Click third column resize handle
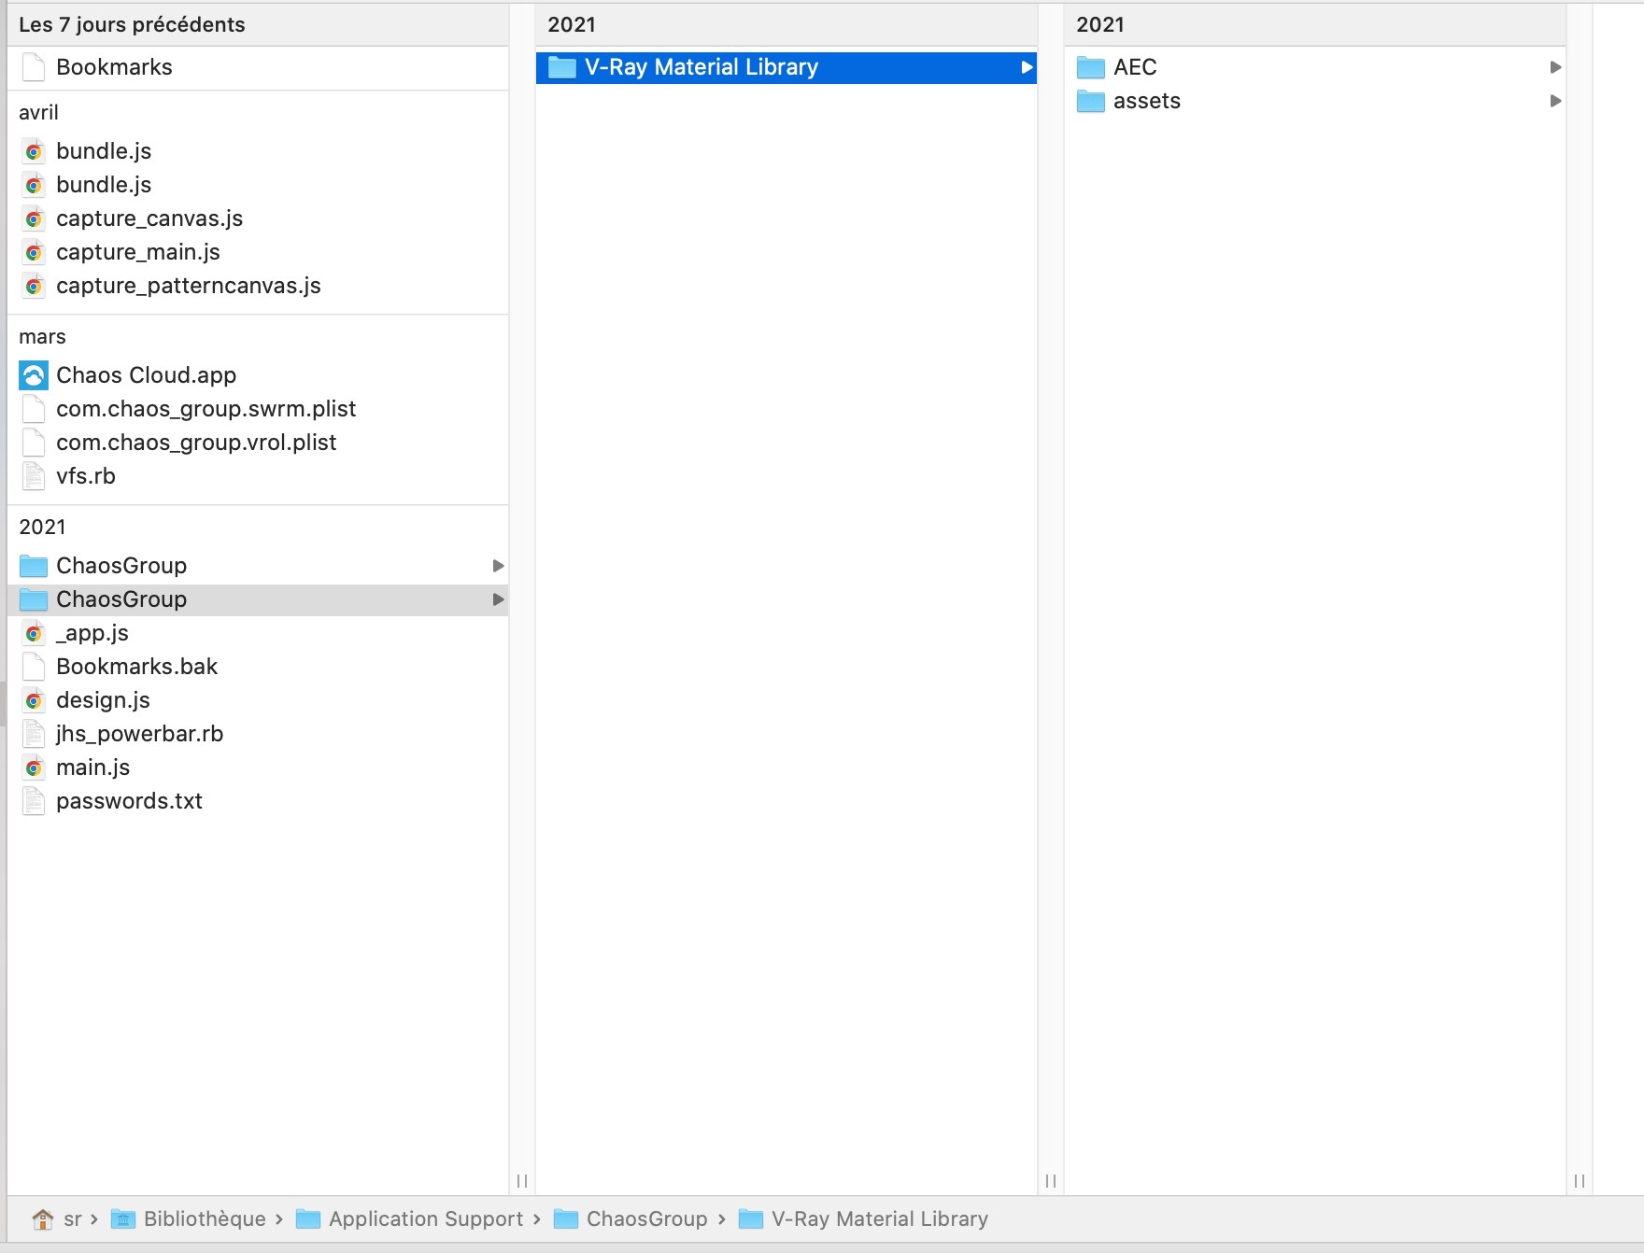Screen dimensions: 1644x1253 point(1580,1181)
